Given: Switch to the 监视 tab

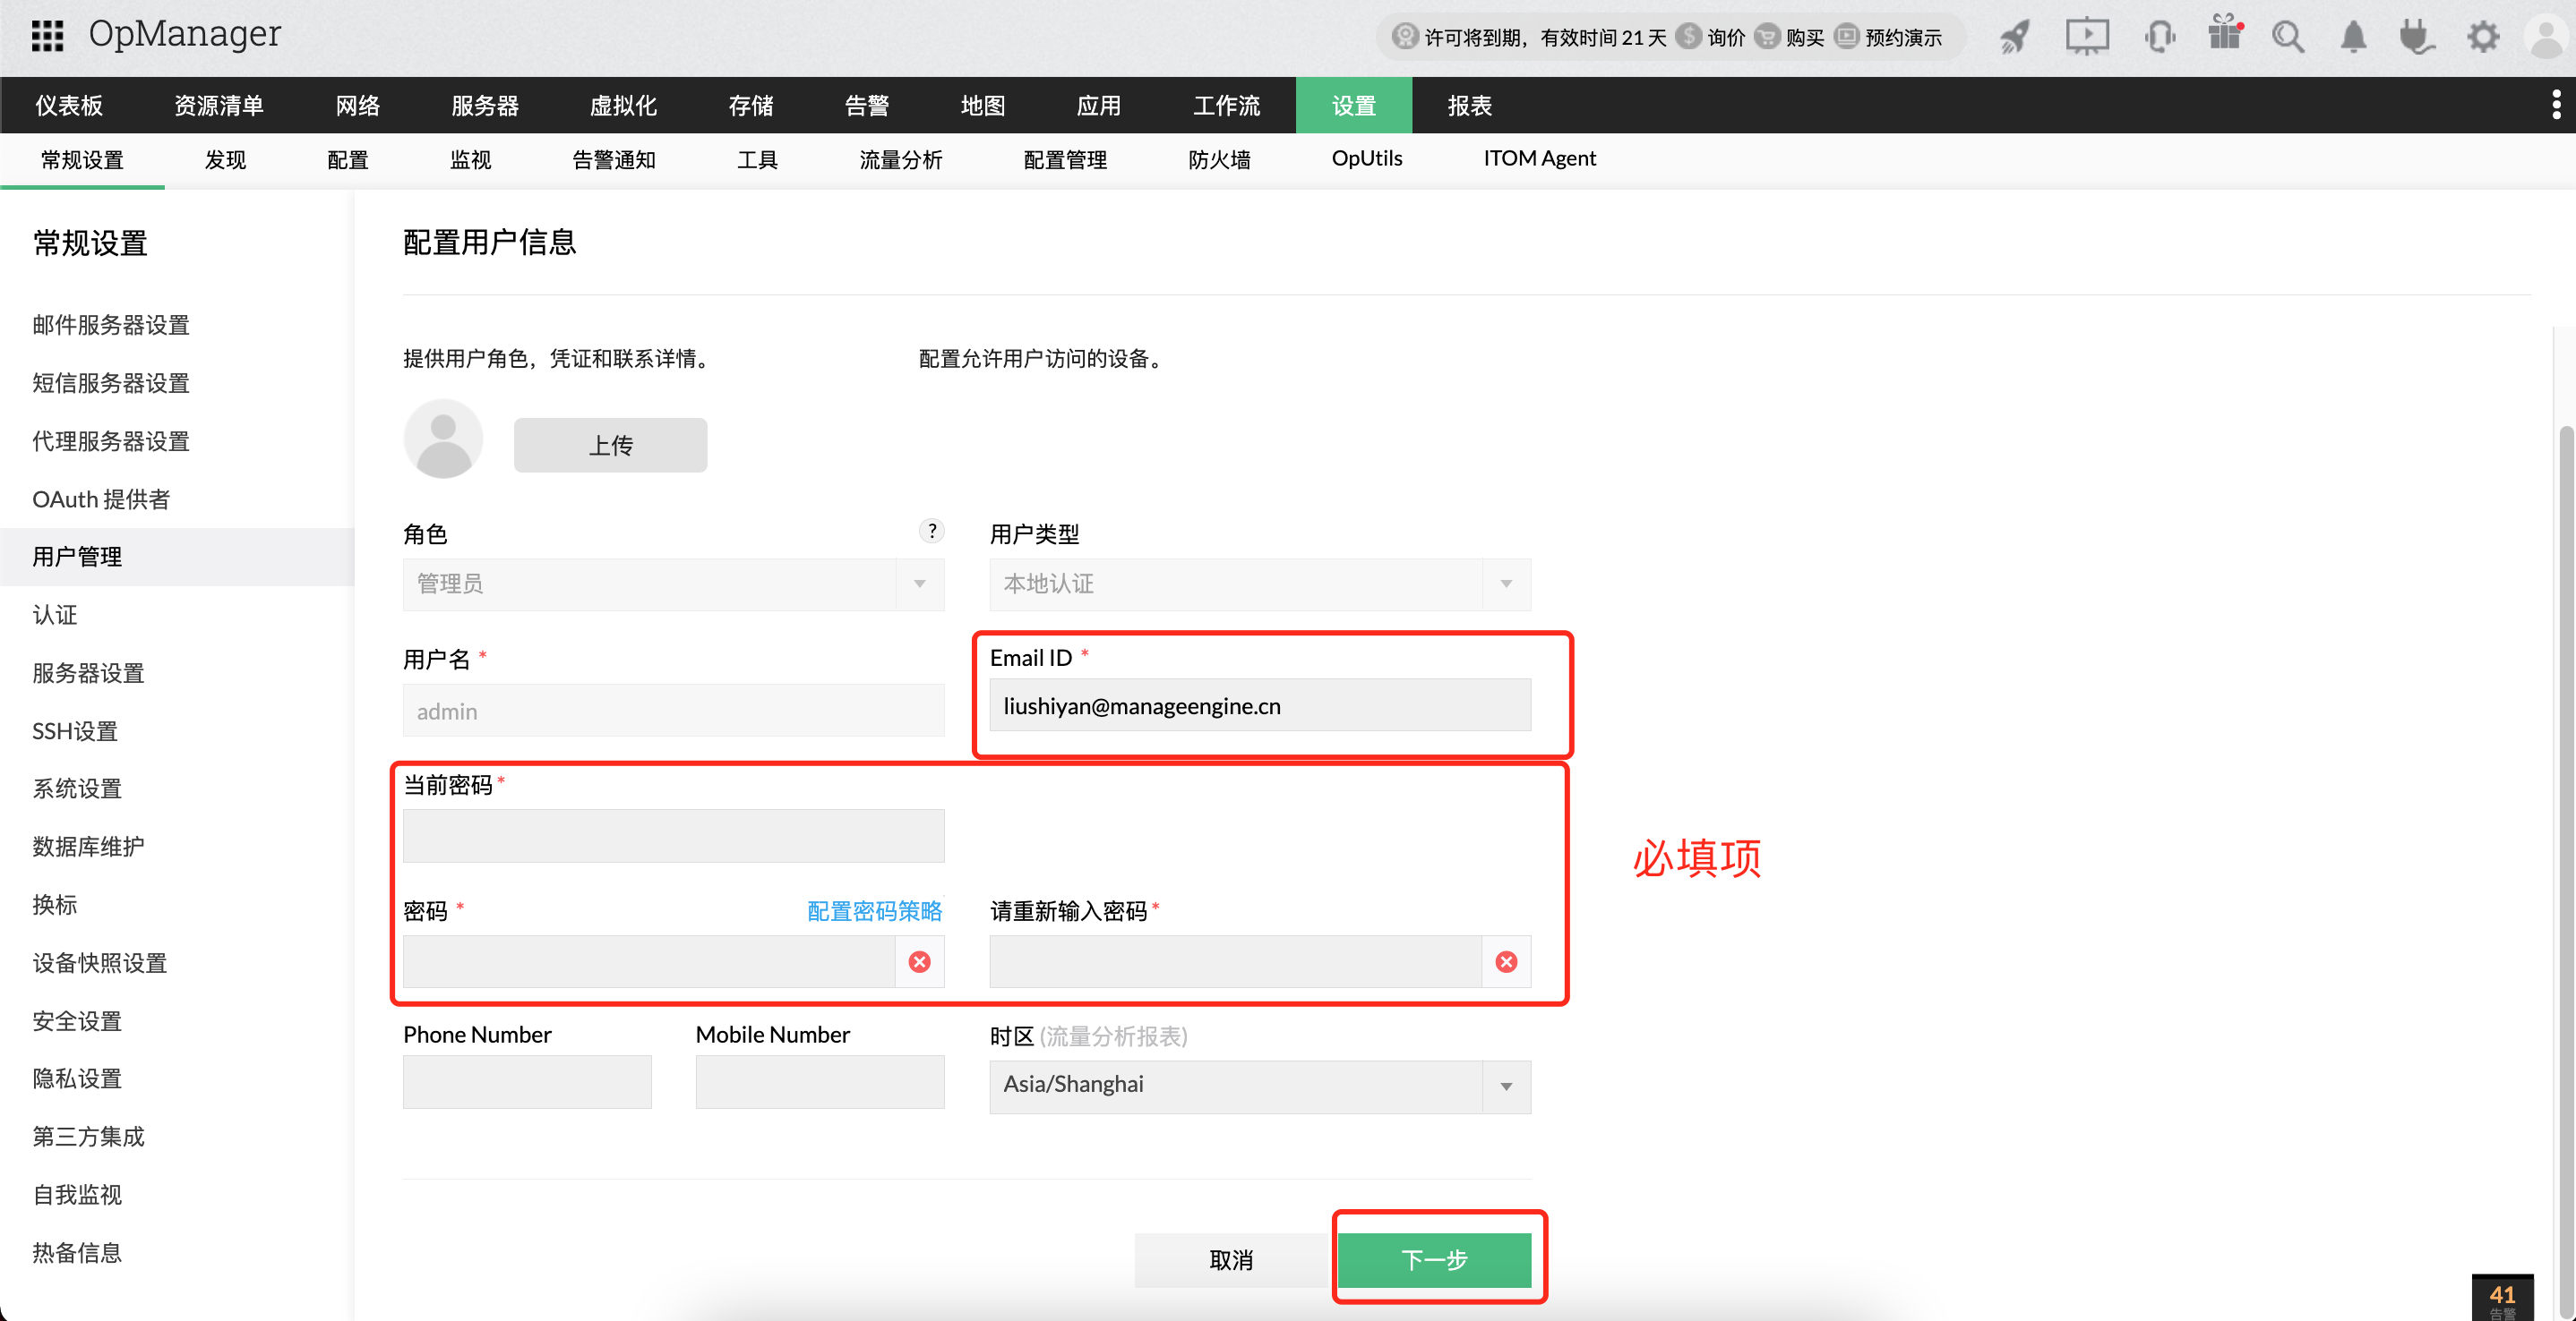Looking at the screenshot, I should pos(471,159).
